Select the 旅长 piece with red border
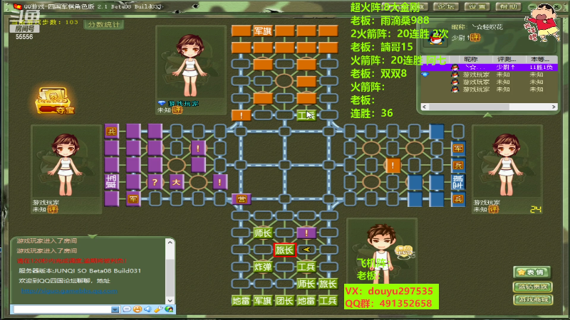Screen dimensions: 570x320 click(x=284, y=250)
